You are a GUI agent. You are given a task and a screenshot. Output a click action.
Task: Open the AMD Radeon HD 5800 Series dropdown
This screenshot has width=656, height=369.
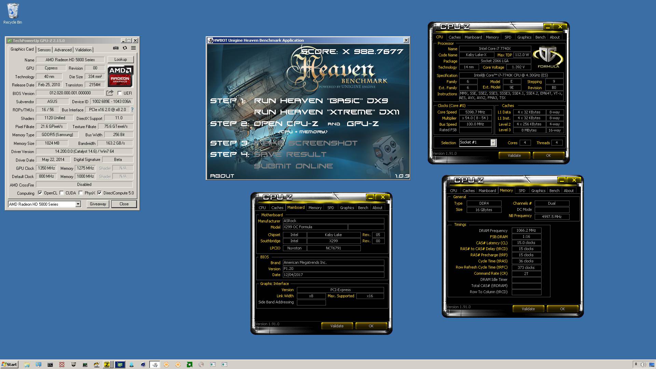[78, 204]
